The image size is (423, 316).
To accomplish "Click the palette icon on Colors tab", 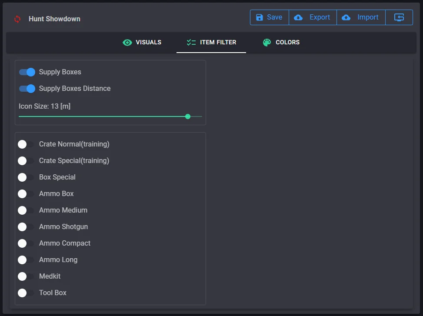I will pyautogui.click(x=267, y=43).
